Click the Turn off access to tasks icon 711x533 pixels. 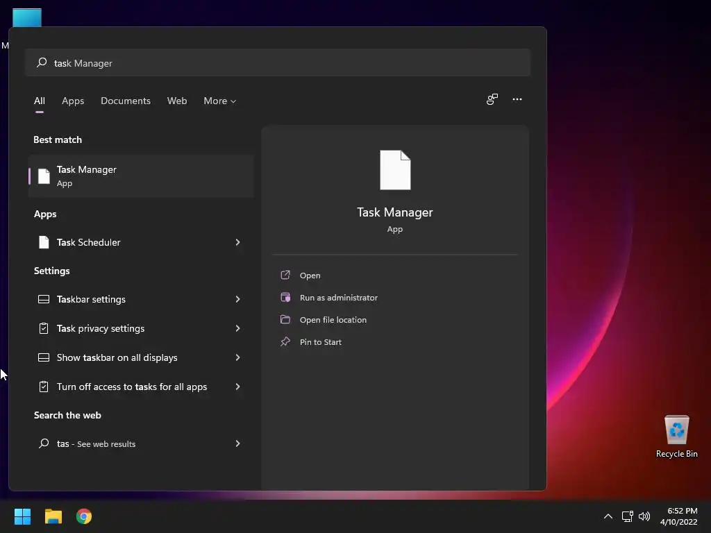pyautogui.click(x=44, y=387)
